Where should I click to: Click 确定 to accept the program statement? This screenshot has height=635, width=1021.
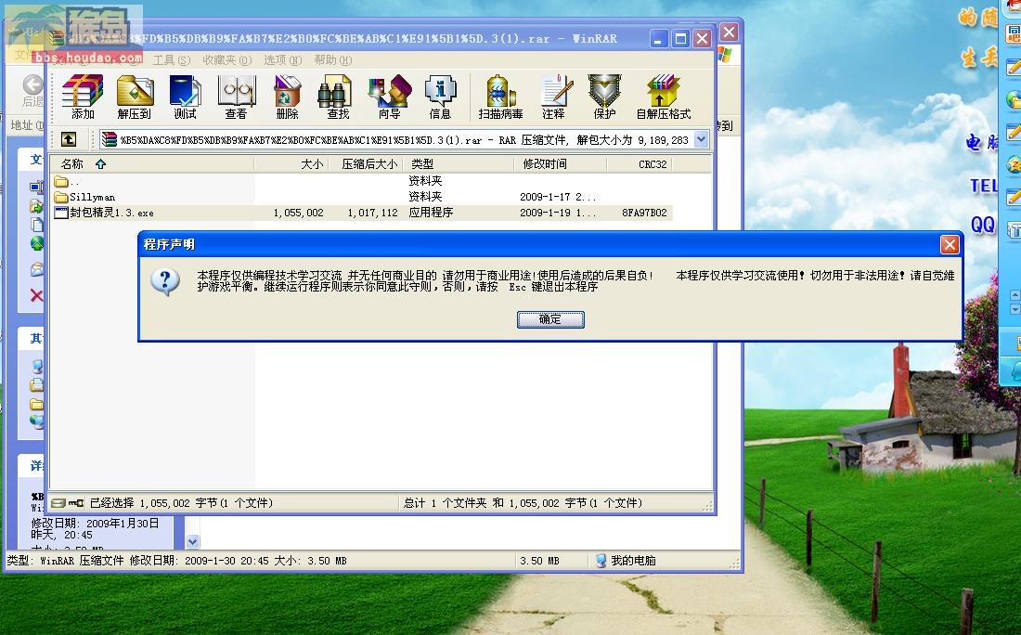(x=550, y=319)
